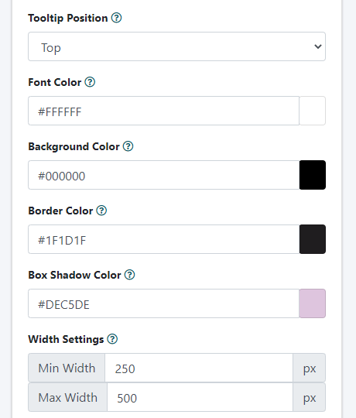The width and height of the screenshot is (356, 418).
Task: Open the pink Box Shadow Color swatch
Action: click(x=313, y=303)
